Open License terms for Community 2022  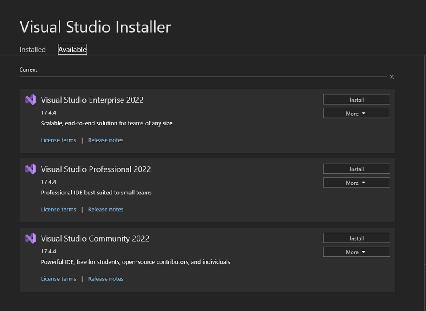[x=59, y=279]
